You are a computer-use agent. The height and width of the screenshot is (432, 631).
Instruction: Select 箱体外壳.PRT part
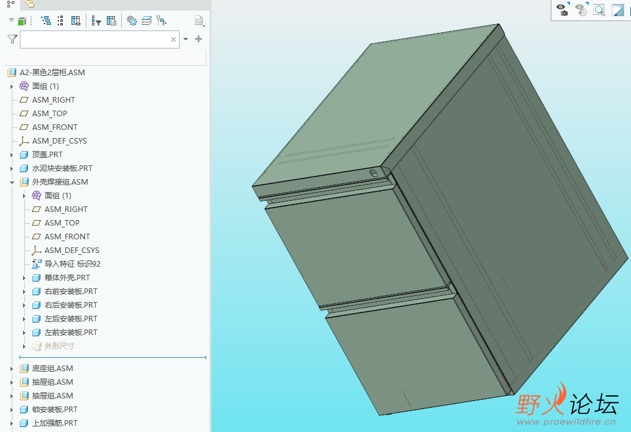pos(67,278)
